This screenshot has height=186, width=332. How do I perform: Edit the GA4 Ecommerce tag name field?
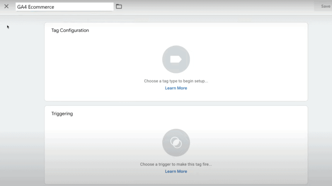pyautogui.click(x=65, y=7)
